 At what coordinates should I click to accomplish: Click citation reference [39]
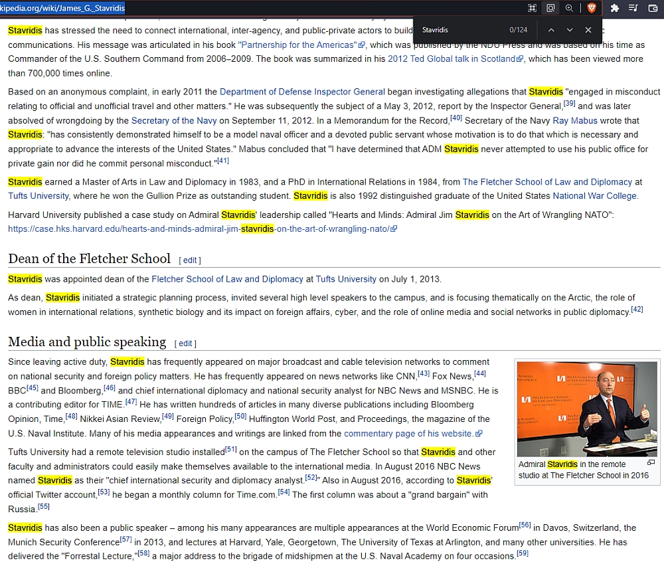(x=569, y=104)
